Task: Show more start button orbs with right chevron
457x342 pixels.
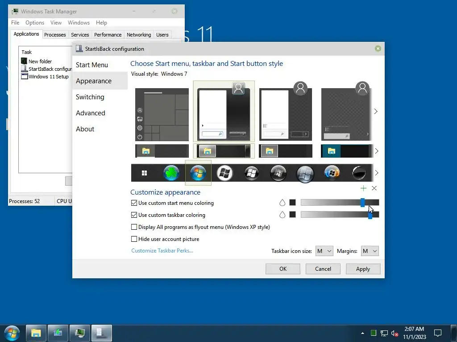Action: [377, 173]
